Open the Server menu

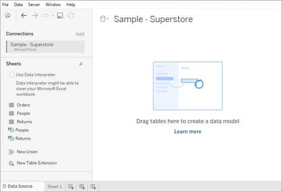pyautogui.click(x=34, y=5)
